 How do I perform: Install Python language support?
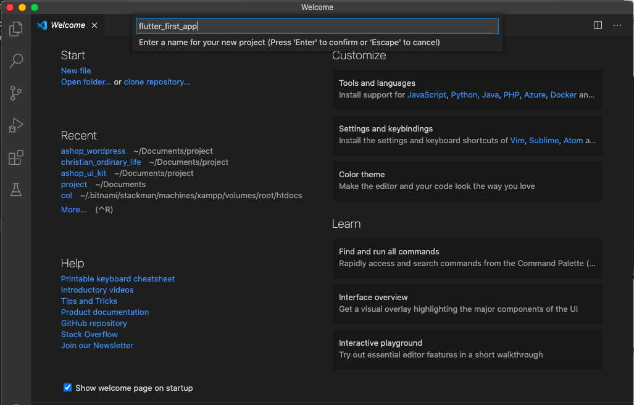click(x=464, y=94)
